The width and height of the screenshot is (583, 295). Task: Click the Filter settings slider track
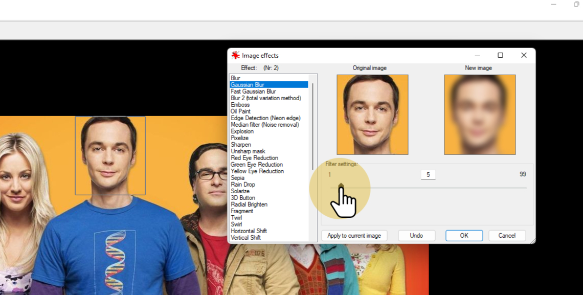[429, 188]
